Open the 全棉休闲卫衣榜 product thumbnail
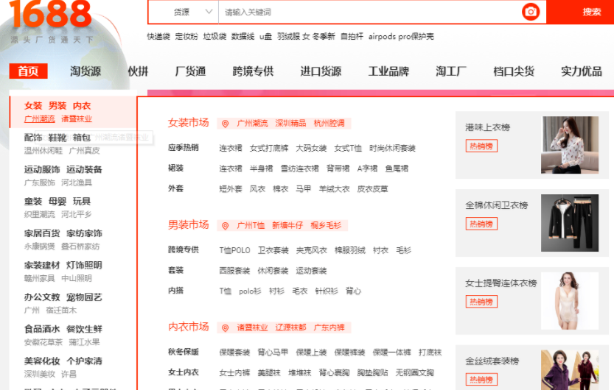Image resolution: width=614 pixels, height=390 pixels. pyautogui.click(x=570, y=223)
